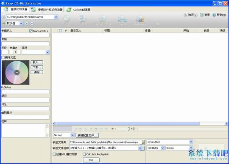Click the 专辑艺人 input field
The height and width of the screenshot is (164, 229).
[x=25, y=35]
